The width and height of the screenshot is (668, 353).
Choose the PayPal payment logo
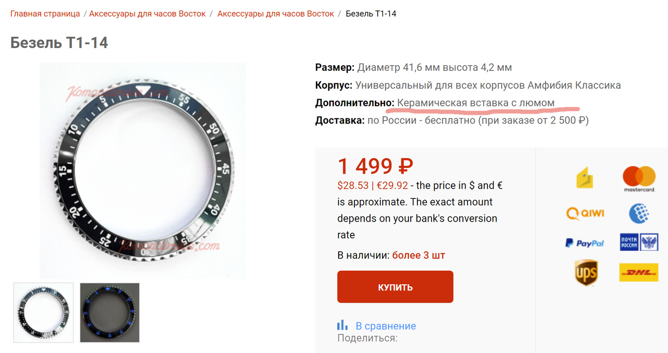coord(584,243)
